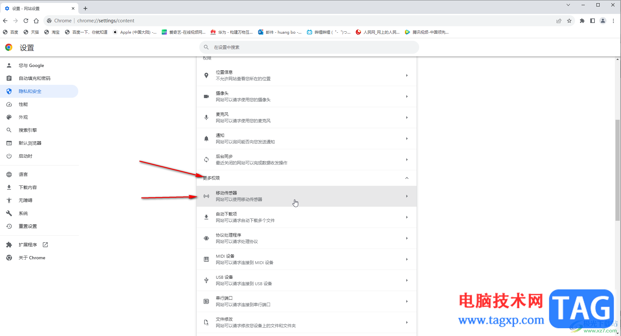
Task: Open the 位置信息 permission settings
Action: (307, 75)
